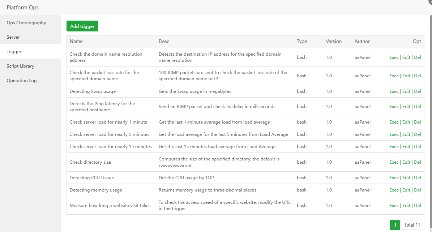
Task: Go to the Operation Log section
Action: 22,81
